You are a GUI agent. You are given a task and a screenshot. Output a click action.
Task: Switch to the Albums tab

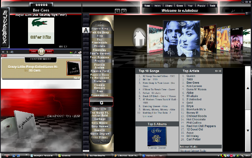point(169,6)
